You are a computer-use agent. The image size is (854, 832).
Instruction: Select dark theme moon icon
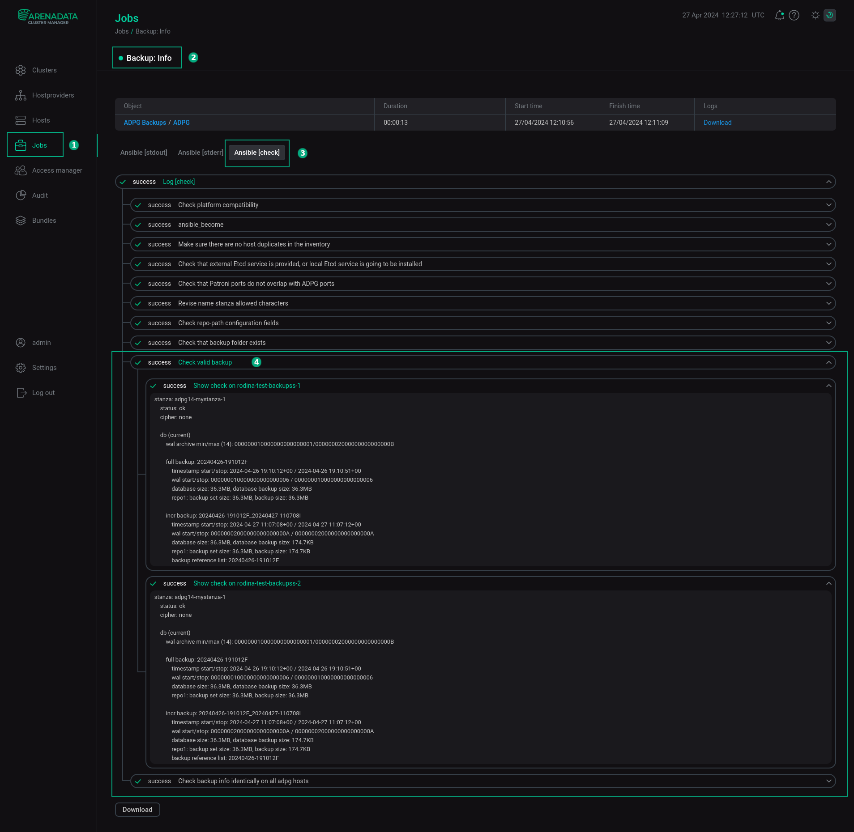coord(829,15)
